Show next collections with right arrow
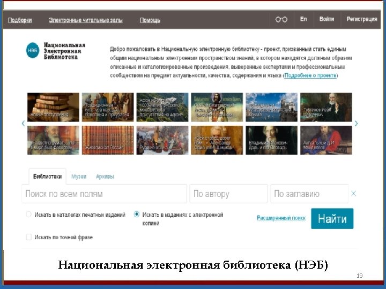 click(x=356, y=124)
